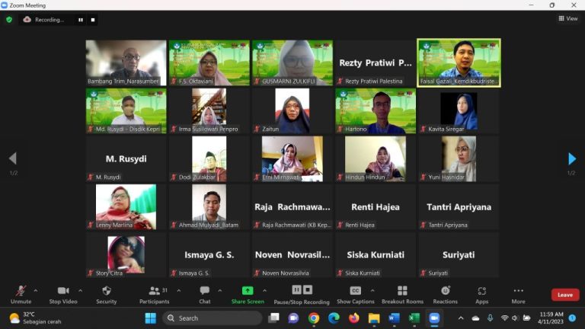Select Bambang Trim_Narasumber video tile
585x329 pixels.
point(126,62)
